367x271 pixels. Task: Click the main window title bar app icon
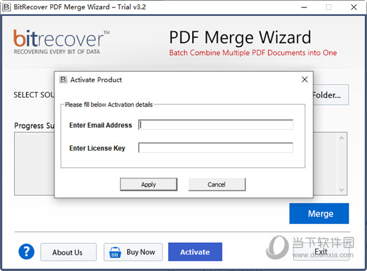[6, 7]
